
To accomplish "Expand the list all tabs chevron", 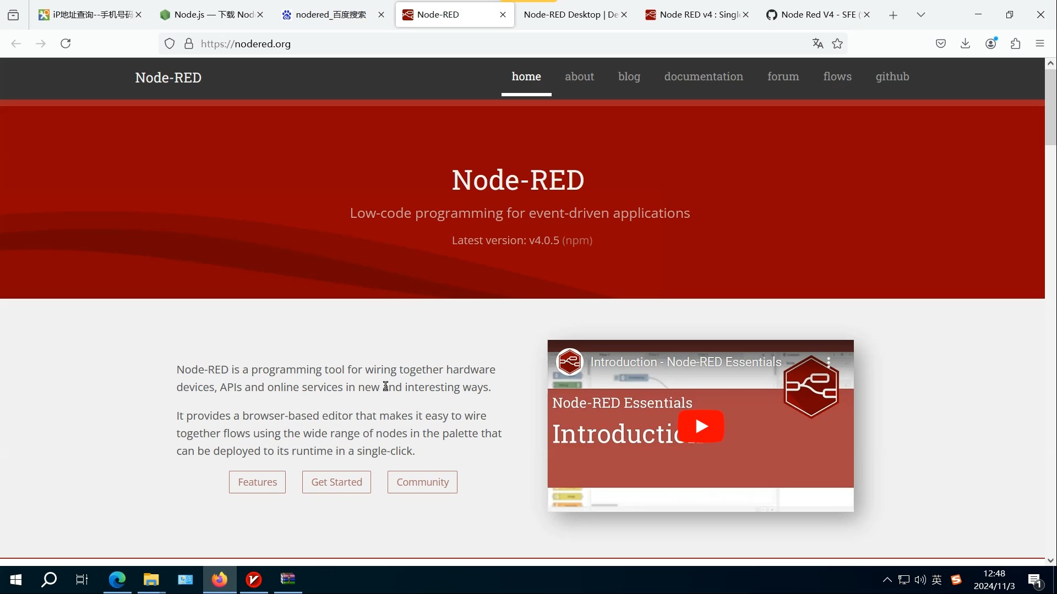I will pyautogui.click(x=920, y=15).
